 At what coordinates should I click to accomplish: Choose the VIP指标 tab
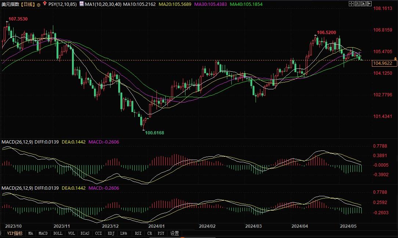(x=15, y=233)
